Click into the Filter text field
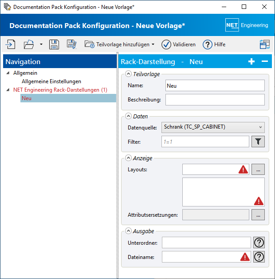275x279 pixels. pyautogui.click(x=205, y=142)
